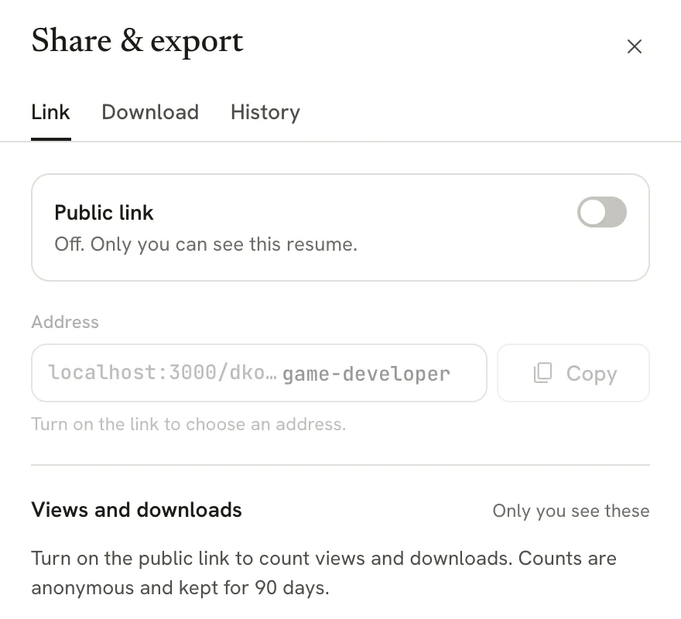The height and width of the screenshot is (619, 681).
Task: Click the 'Views and downloads' heading
Action: 136,510
